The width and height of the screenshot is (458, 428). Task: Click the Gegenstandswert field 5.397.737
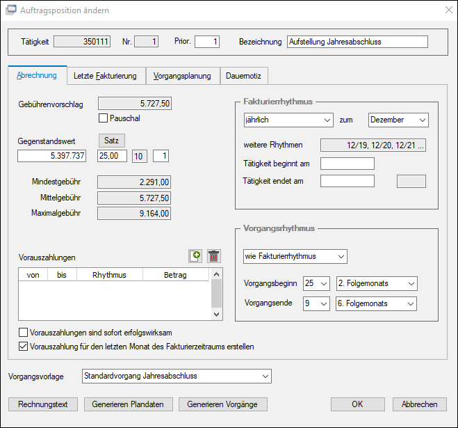tap(51, 156)
